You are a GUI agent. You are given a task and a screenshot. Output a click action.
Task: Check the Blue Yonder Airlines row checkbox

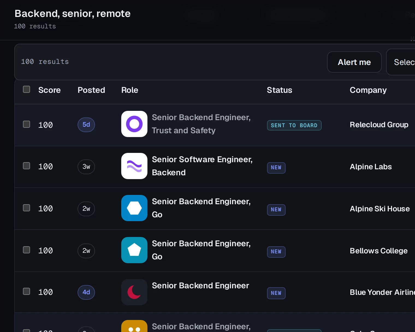pos(26,291)
